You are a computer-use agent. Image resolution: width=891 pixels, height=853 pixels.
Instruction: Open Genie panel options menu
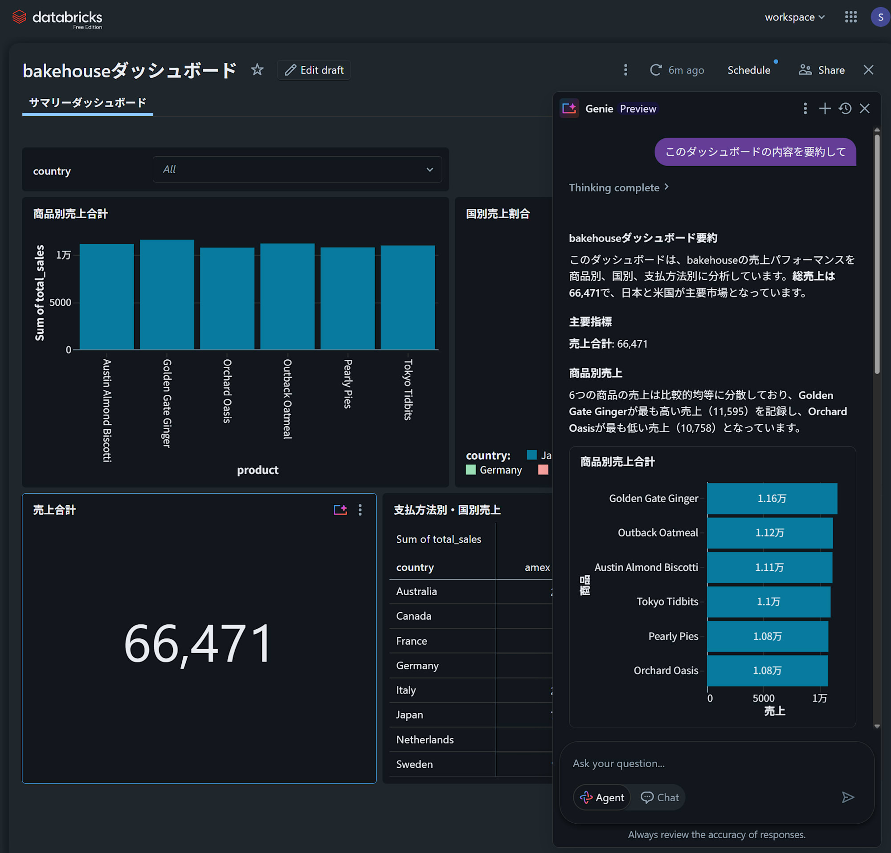[805, 109]
